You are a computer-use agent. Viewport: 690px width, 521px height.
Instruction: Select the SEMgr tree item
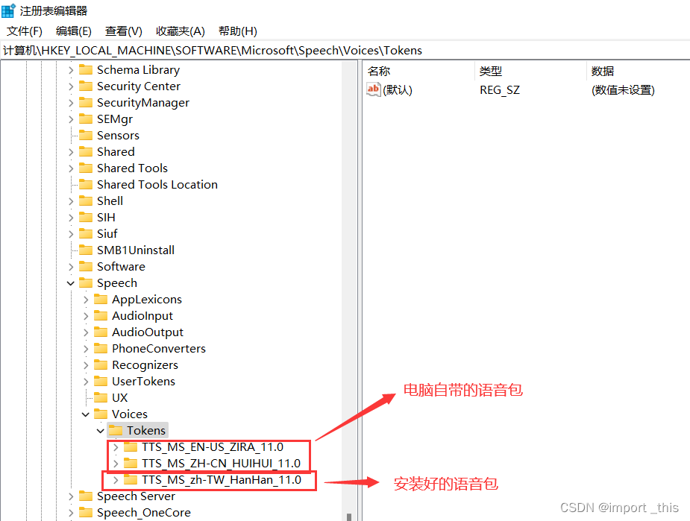tap(115, 119)
